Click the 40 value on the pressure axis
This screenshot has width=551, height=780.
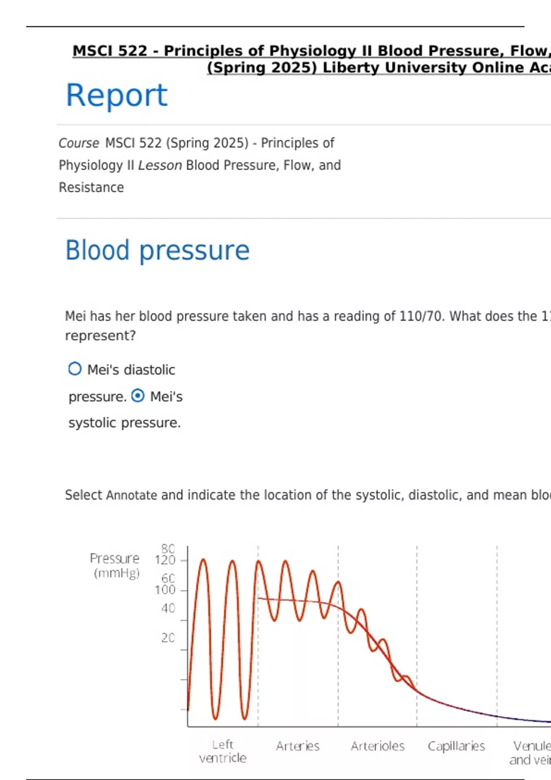168,608
